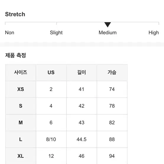
Task: Click the 가슴 column header
Action: (x=112, y=72)
